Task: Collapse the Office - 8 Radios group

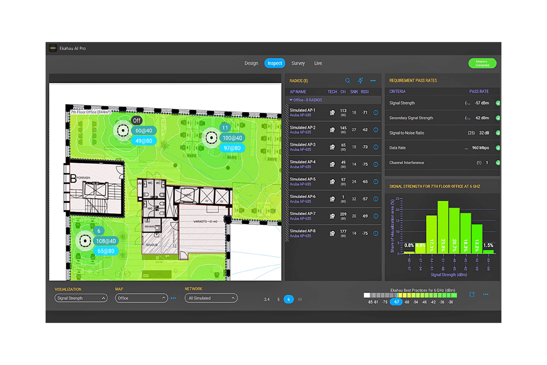Action: [291, 100]
